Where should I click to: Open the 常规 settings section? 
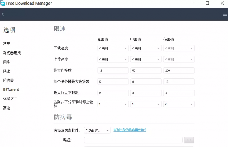pos(7,43)
